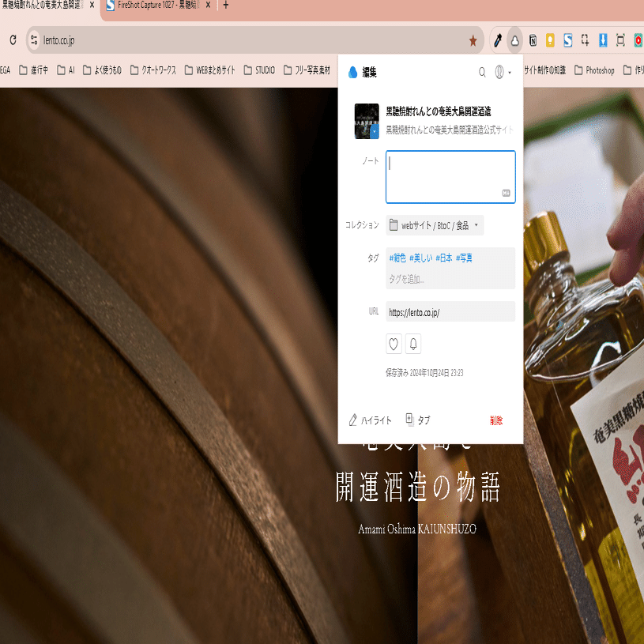The height and width of the screenshot is (644, 644).
Task: Focus the タグを追加 tag input
Action: pyautogui.click(x=450, y=279)
